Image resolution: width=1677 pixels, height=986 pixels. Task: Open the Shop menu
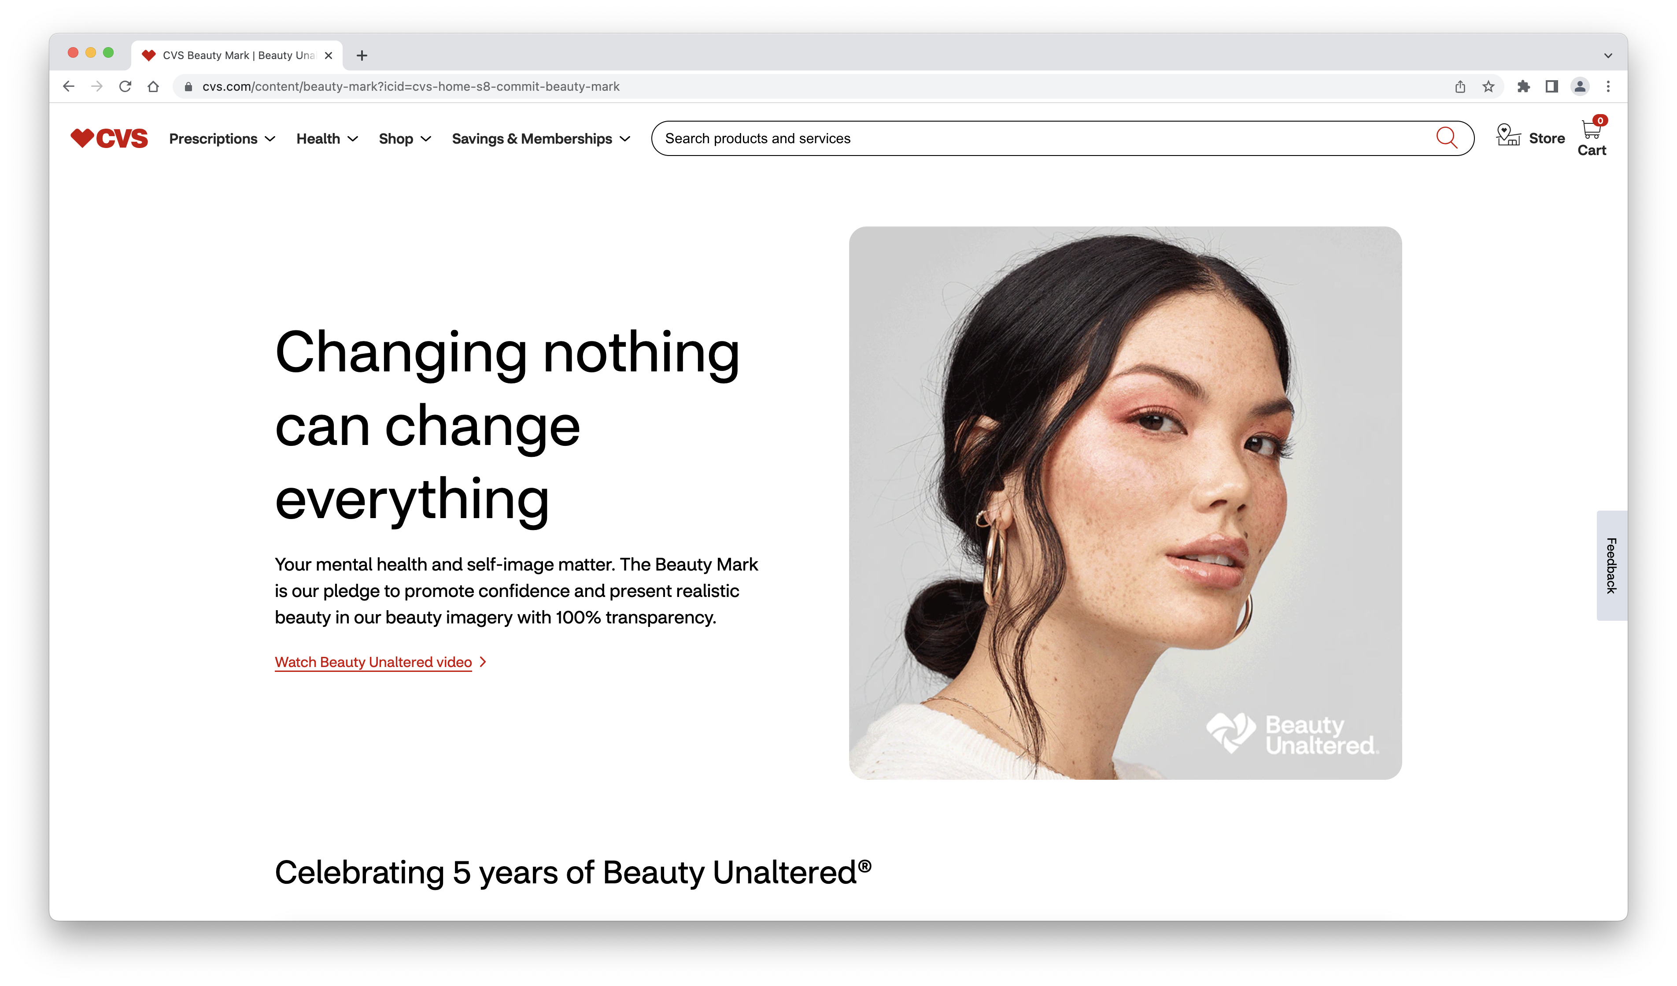point(405,138)
